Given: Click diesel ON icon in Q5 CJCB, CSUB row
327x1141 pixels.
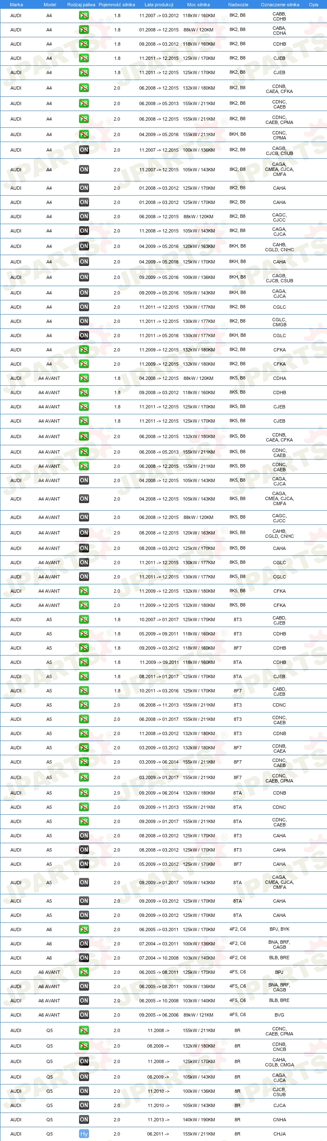Looking at the screenshot, I should click(84, 1091).
